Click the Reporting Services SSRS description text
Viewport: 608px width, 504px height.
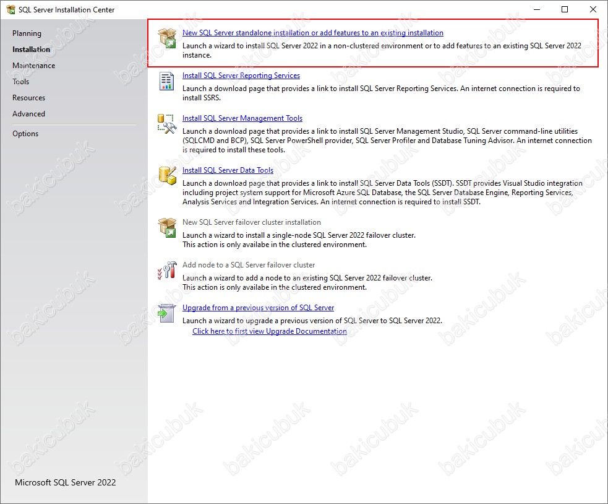pos(381,93)
